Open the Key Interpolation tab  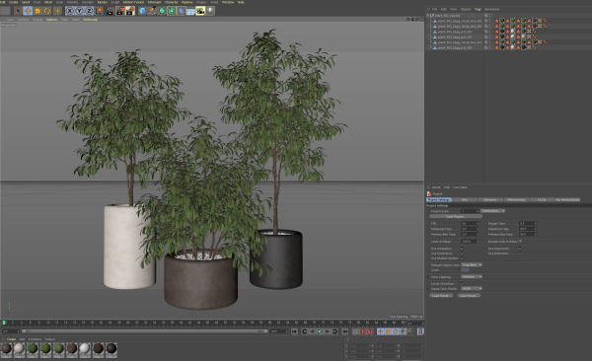coord(567,200)
